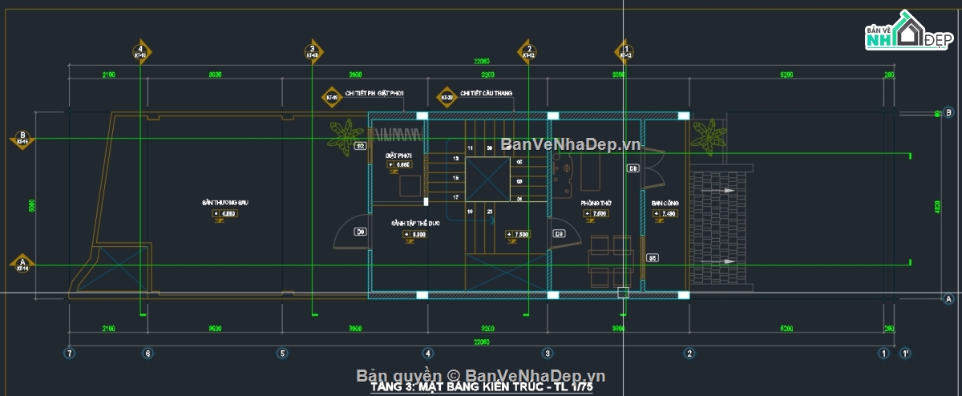Select top dimension 3200

click(x=487, y=75)
